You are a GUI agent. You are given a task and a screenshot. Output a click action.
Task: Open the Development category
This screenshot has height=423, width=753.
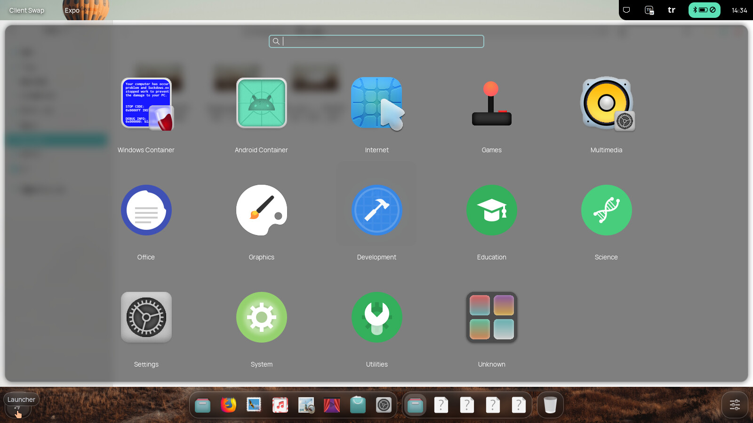[x=376, y=210]
